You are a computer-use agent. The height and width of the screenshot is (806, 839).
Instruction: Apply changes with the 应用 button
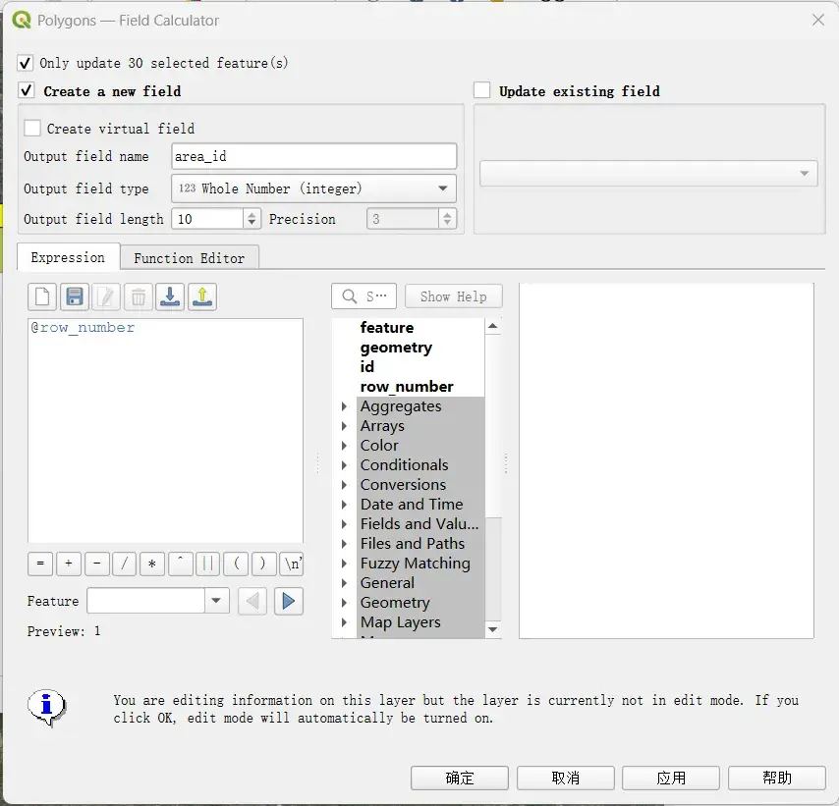point(671,778)
